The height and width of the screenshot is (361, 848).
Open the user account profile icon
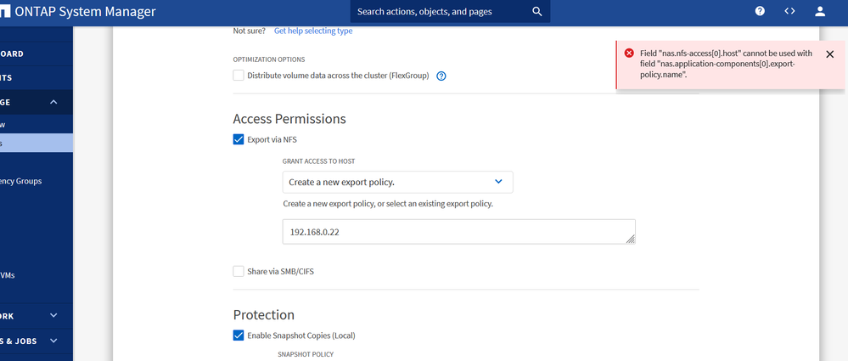[819, 11]
